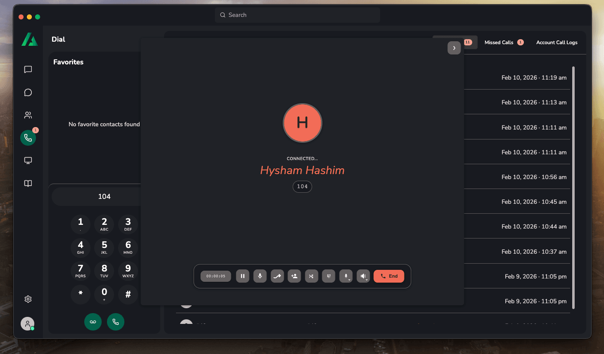Click the Search field at the top

(x=297, y=15)
